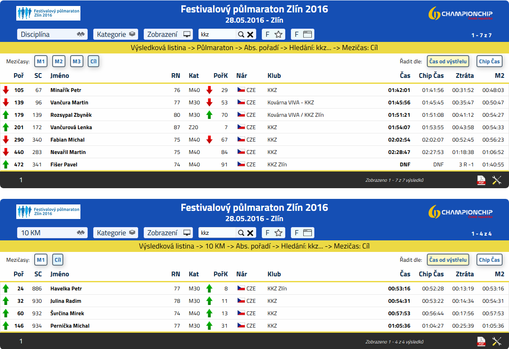Screen dimensions: 509x349
Task: Click the ChampionChip logo at top
Action: pyautogui.click(x=460, y=14)
